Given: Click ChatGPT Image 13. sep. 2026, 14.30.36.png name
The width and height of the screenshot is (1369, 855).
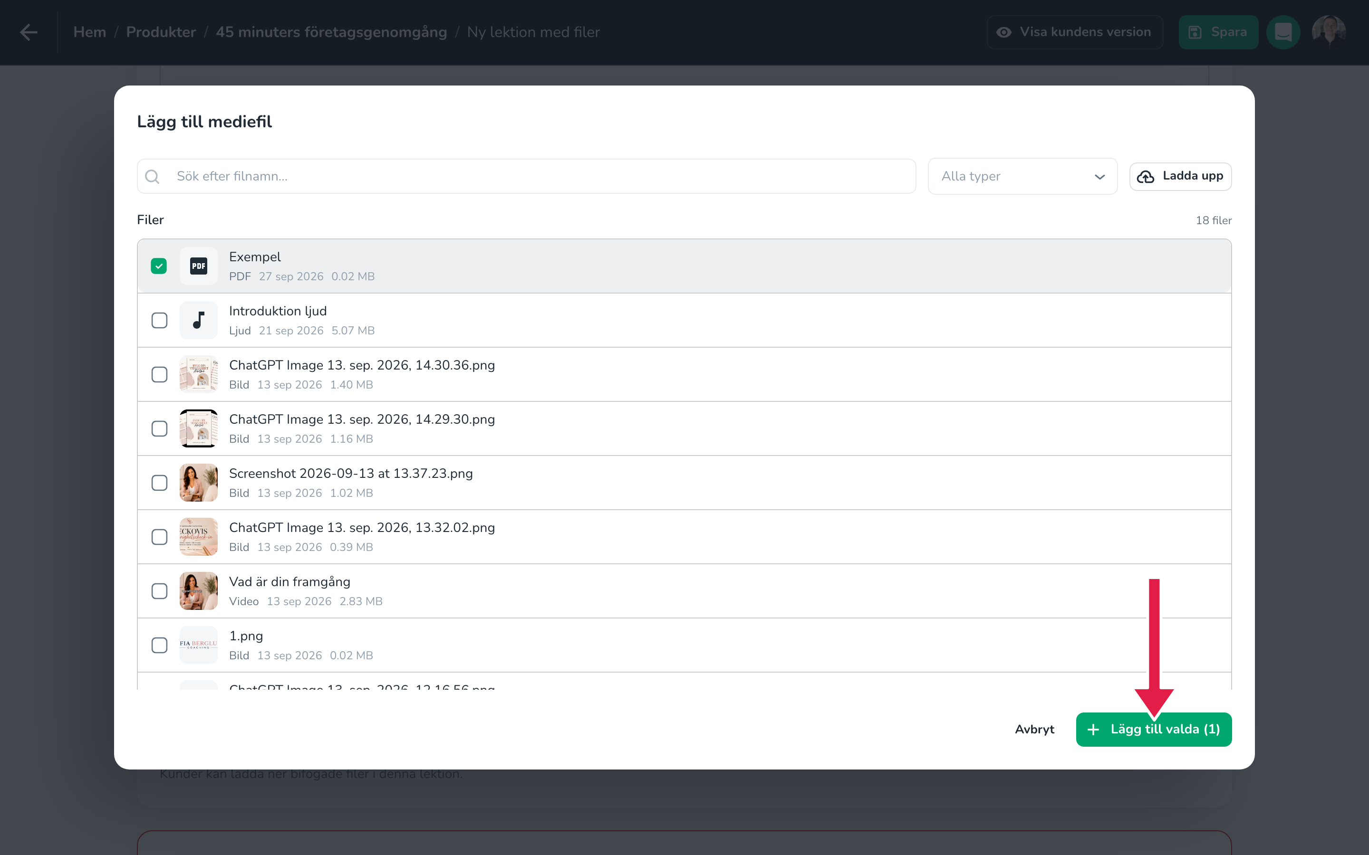Looking at the screenshot, I should 362,366.
